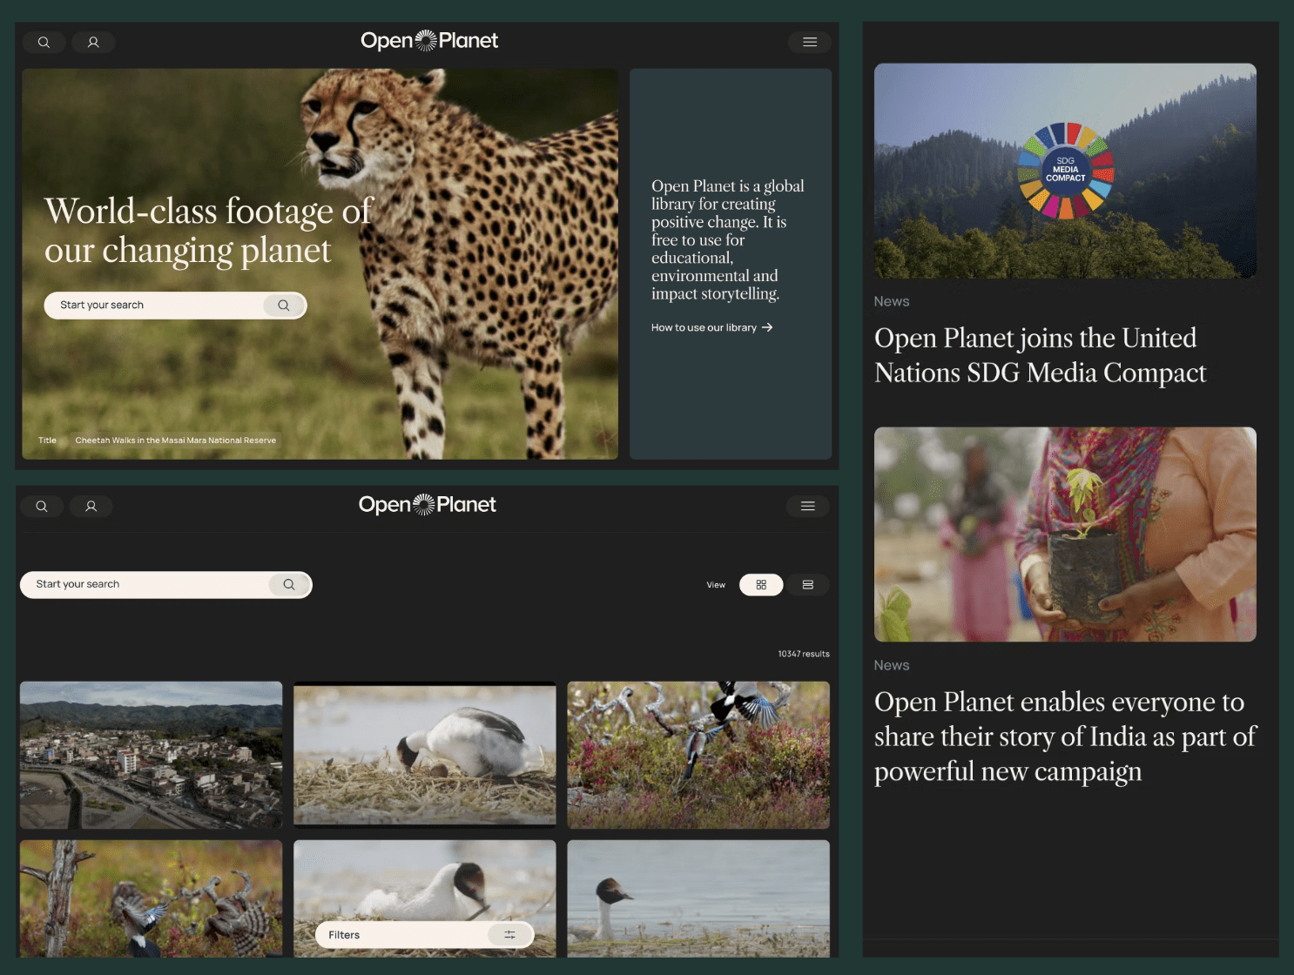Image resolution: width=1294 pixels, height=975 pixels.
Task: Click the magnifier button in the library search bar
Action: click(x=289, y=585)
